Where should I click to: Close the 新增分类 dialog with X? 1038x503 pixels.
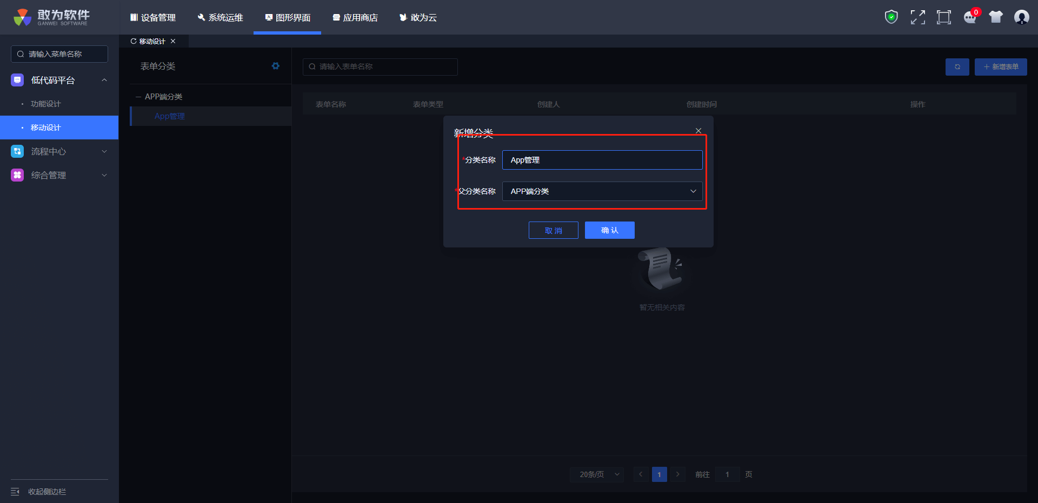click(x=698, y=131)
